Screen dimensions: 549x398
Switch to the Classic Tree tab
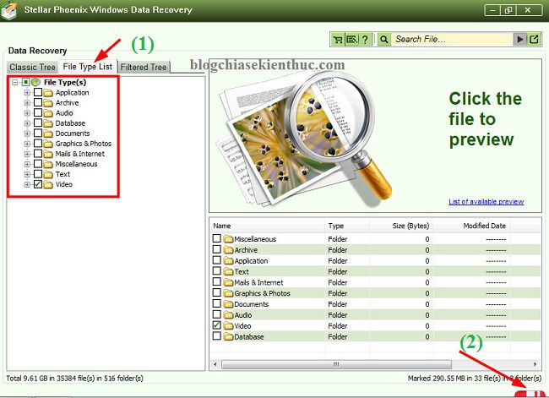32,67
